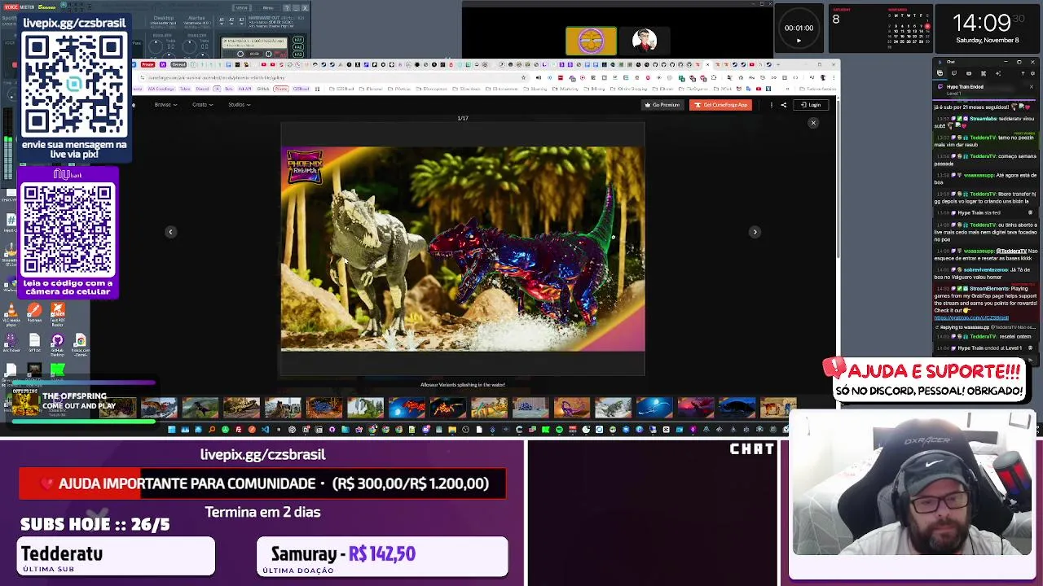Open the three-dot more options menu near Login

tap(771, 105)
